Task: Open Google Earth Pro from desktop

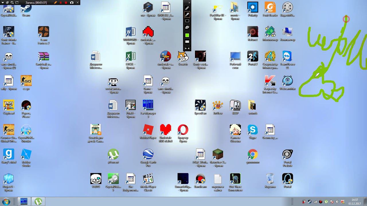Action: coord(148,158)
